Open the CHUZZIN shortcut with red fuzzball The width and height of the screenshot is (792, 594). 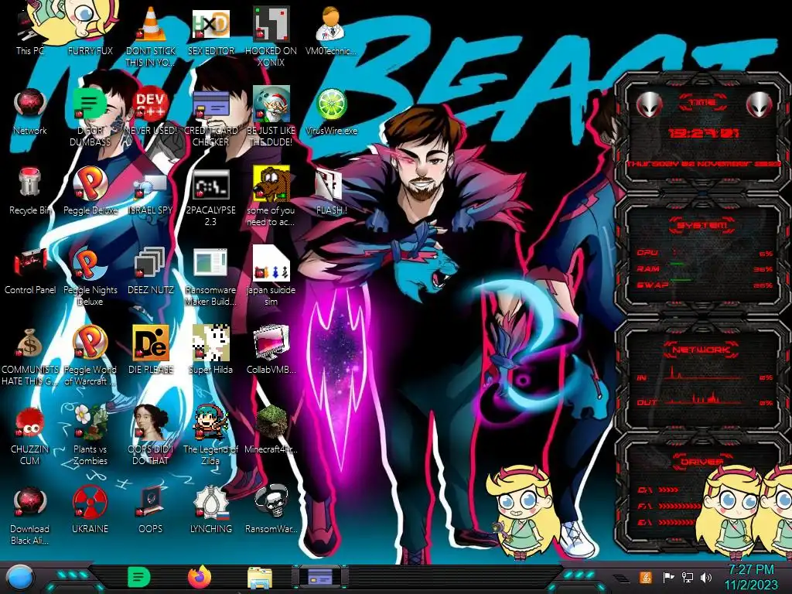click(30, 423)
